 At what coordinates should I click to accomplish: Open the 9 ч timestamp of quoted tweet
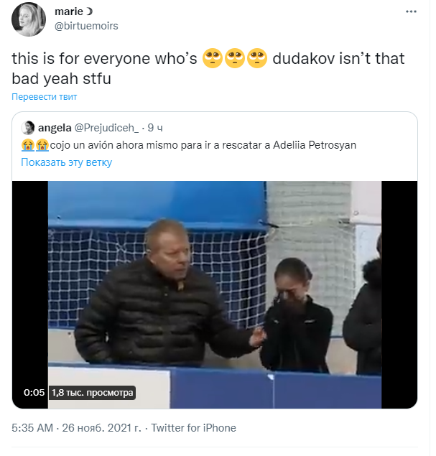point(155,128)
